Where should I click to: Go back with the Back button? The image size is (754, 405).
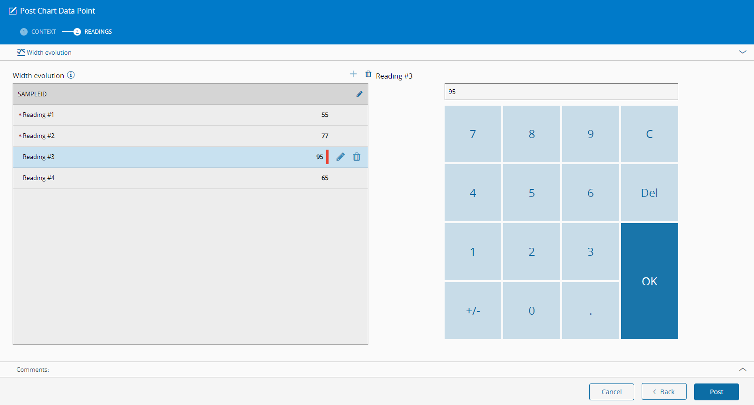tap(664, 392)
